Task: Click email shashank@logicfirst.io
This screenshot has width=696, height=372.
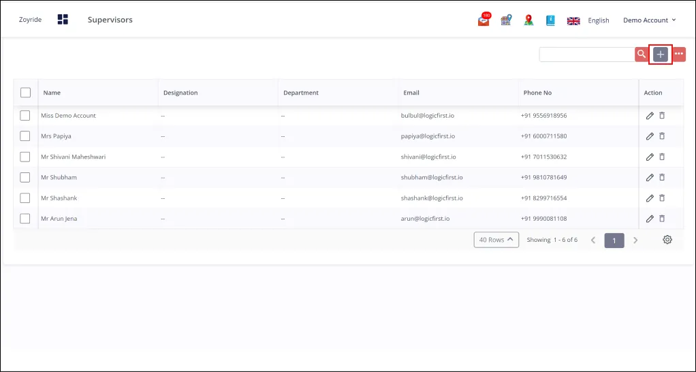Action: (432, 198)
